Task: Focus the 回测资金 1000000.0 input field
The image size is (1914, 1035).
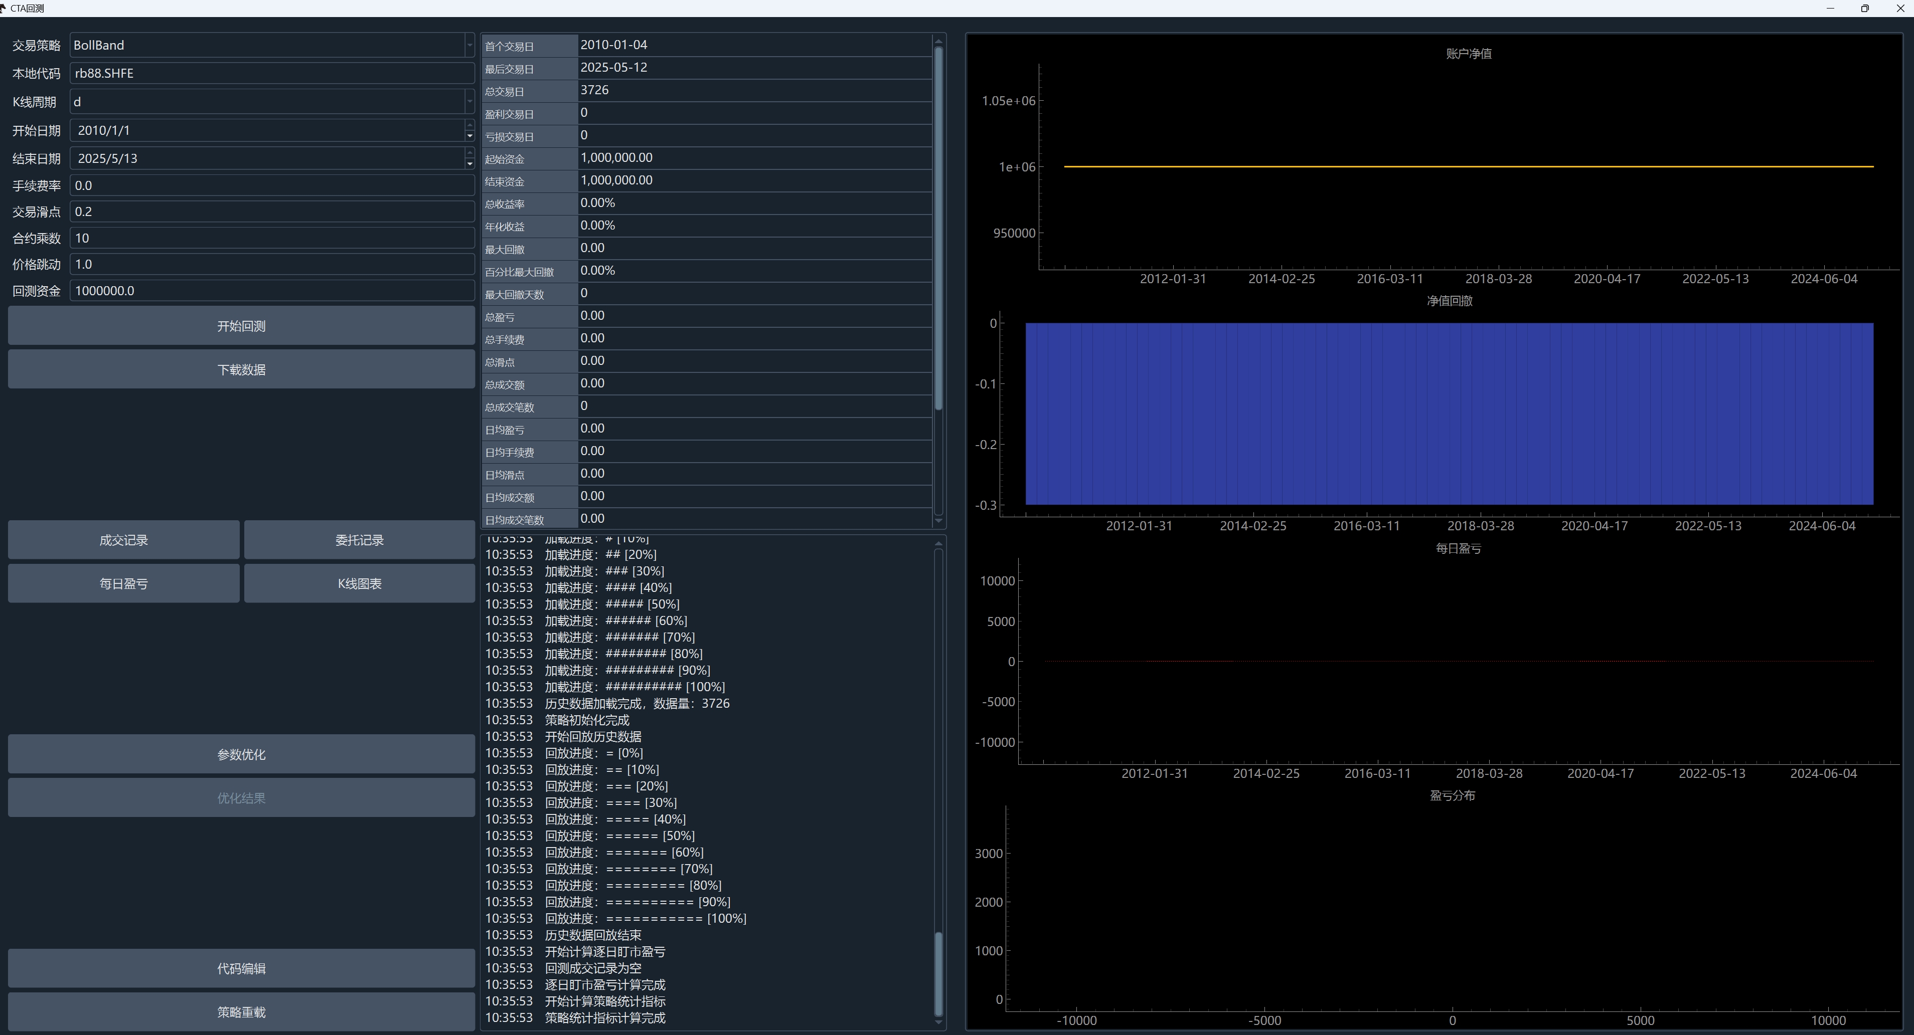Action: [272, 291]
